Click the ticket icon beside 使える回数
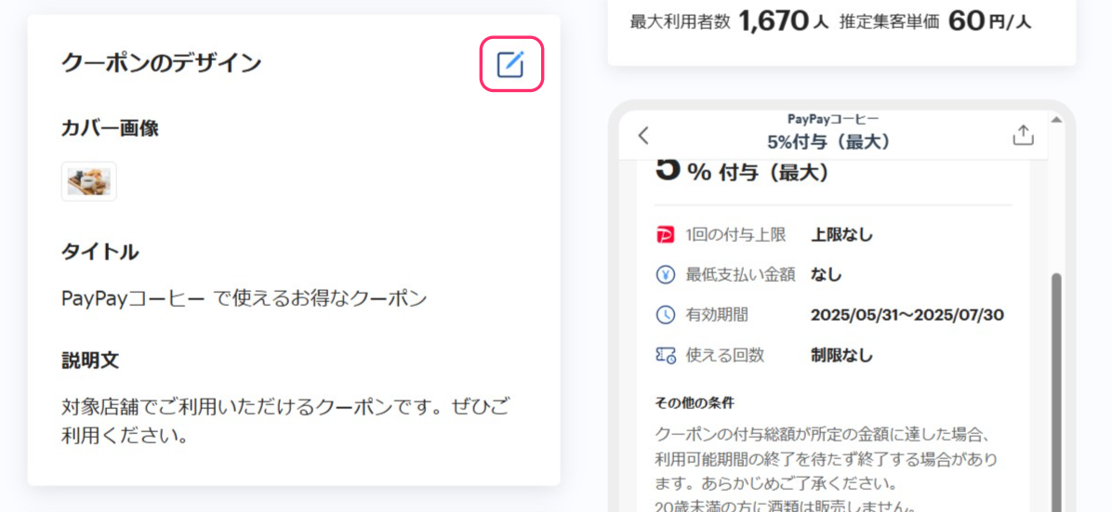The width and height of the screenshot is (1112, 512). (665, 356)
